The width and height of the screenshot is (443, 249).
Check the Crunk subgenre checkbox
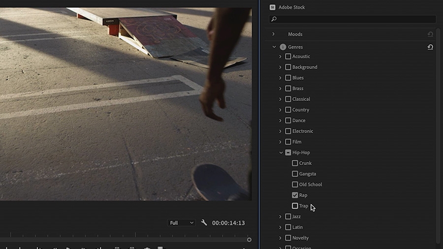[x=295, y=163]
